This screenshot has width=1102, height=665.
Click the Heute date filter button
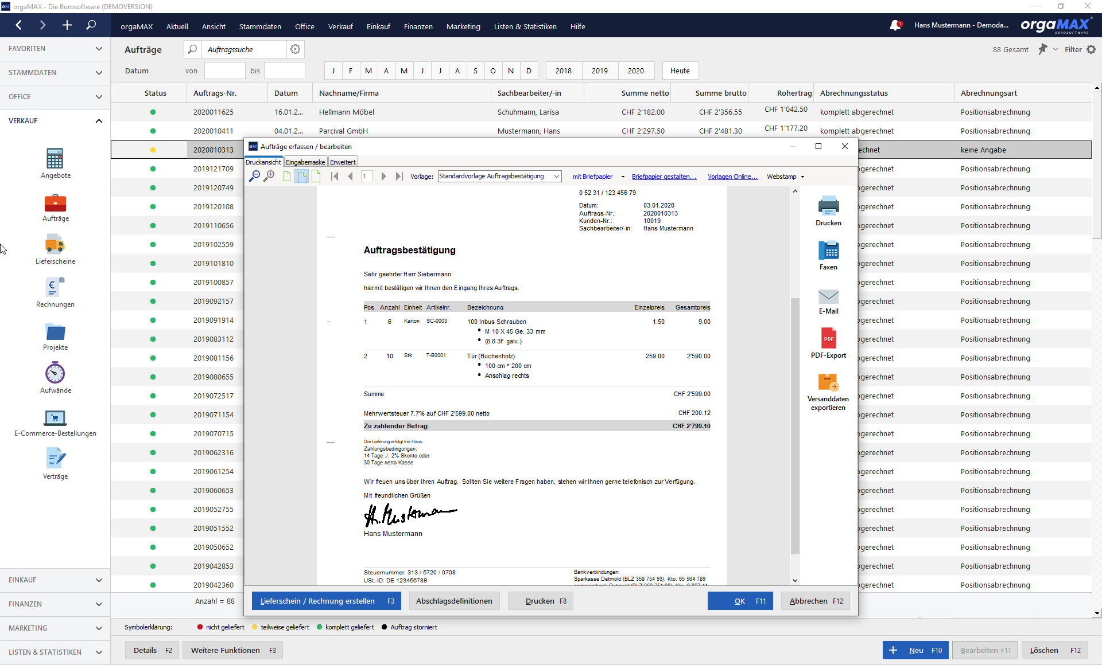pyautogui.click(x=680, y=71)
